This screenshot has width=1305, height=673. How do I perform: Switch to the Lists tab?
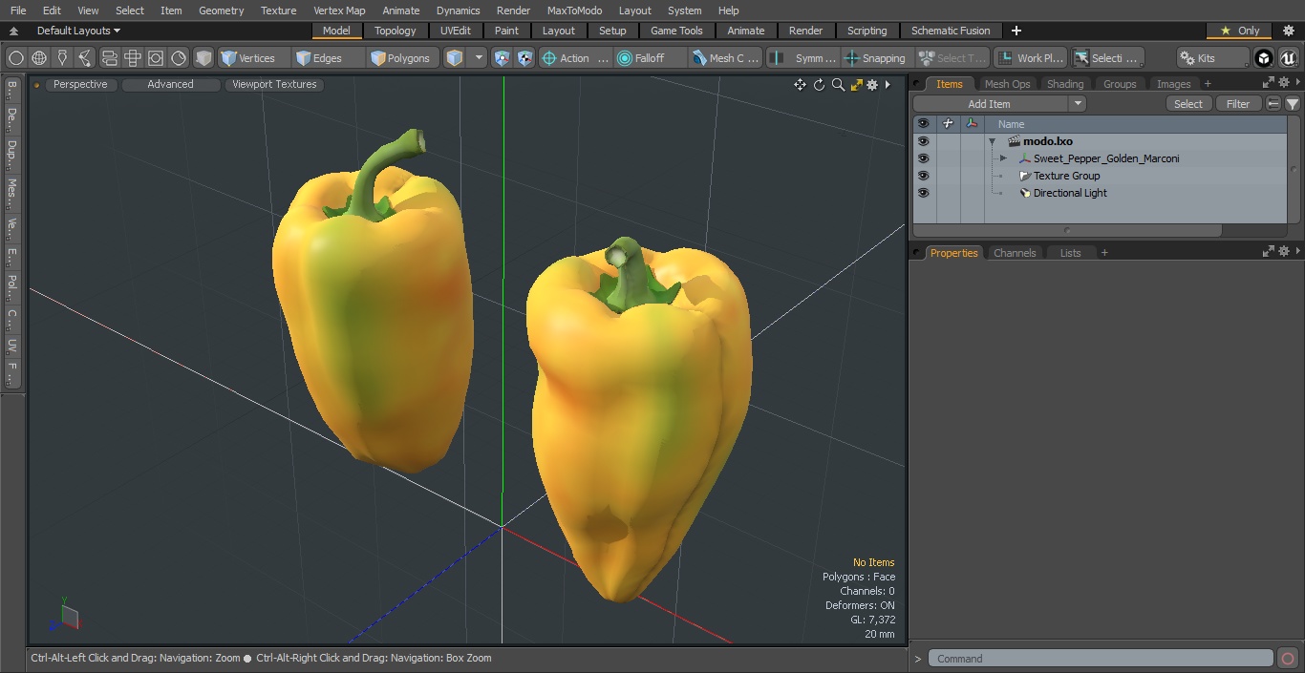point(1071,253)
